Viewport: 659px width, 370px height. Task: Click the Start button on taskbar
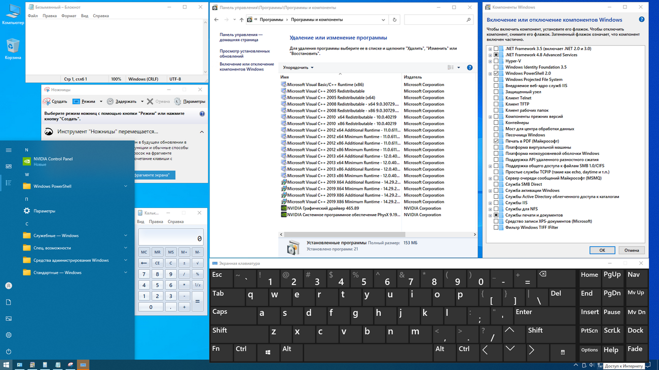coord(6,364)
